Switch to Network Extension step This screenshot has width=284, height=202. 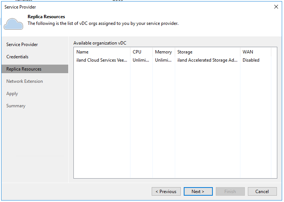(x=25, y=81)
